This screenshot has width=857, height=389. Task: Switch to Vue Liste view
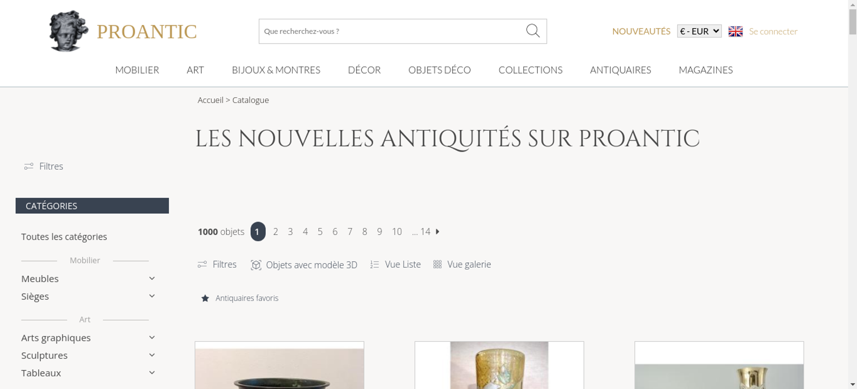tap(396, 264)
